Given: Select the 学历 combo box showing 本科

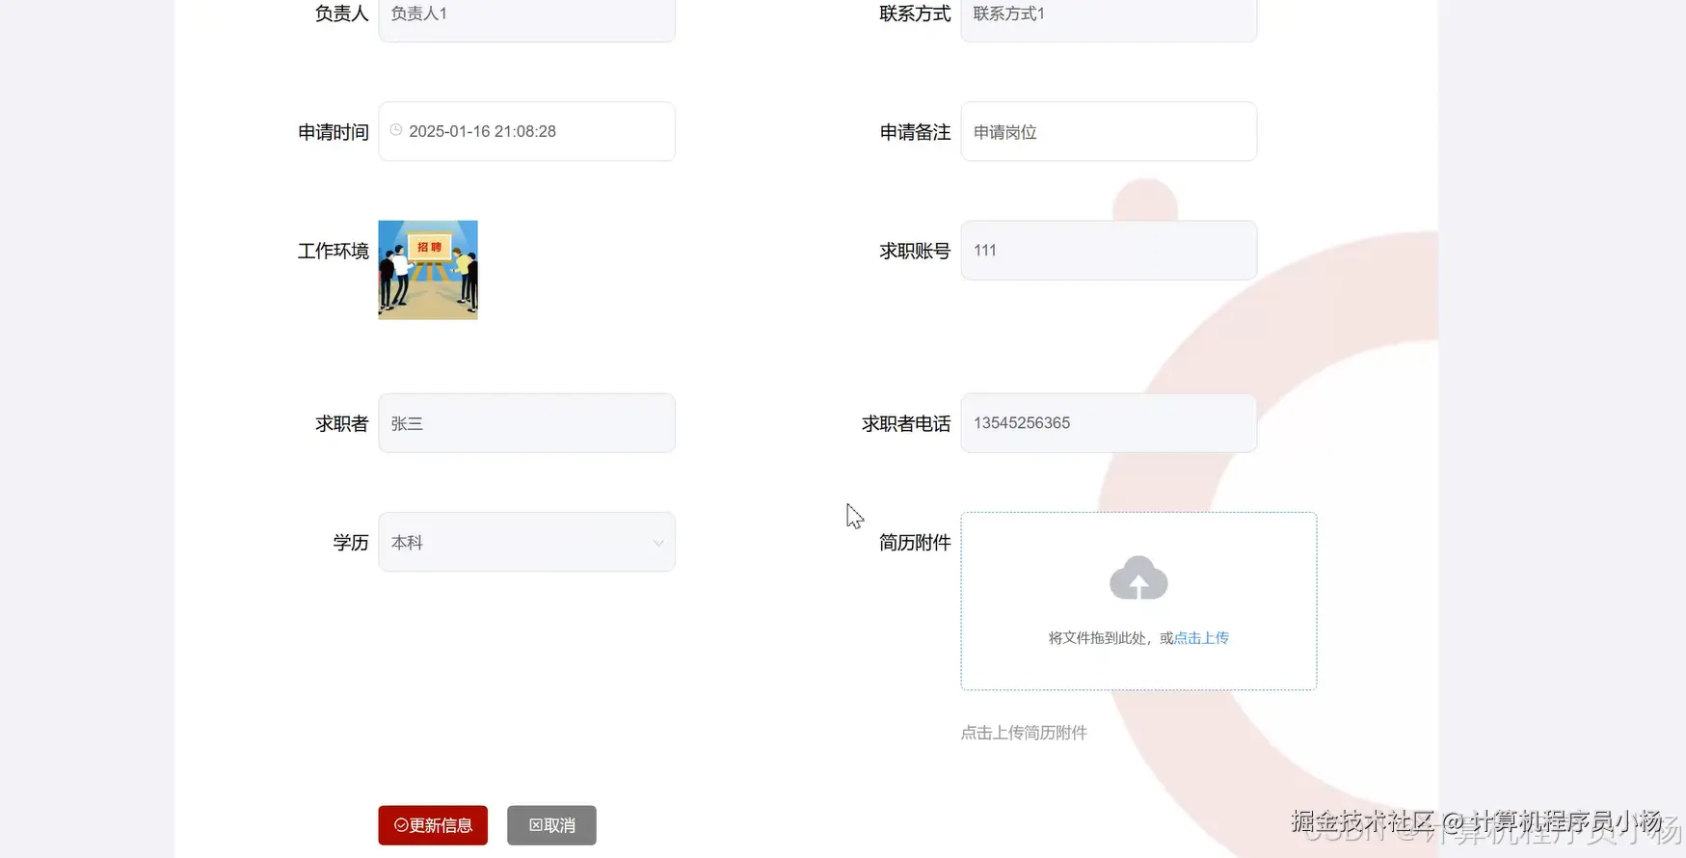Looking at the screenshot, I should click(526, 542).
